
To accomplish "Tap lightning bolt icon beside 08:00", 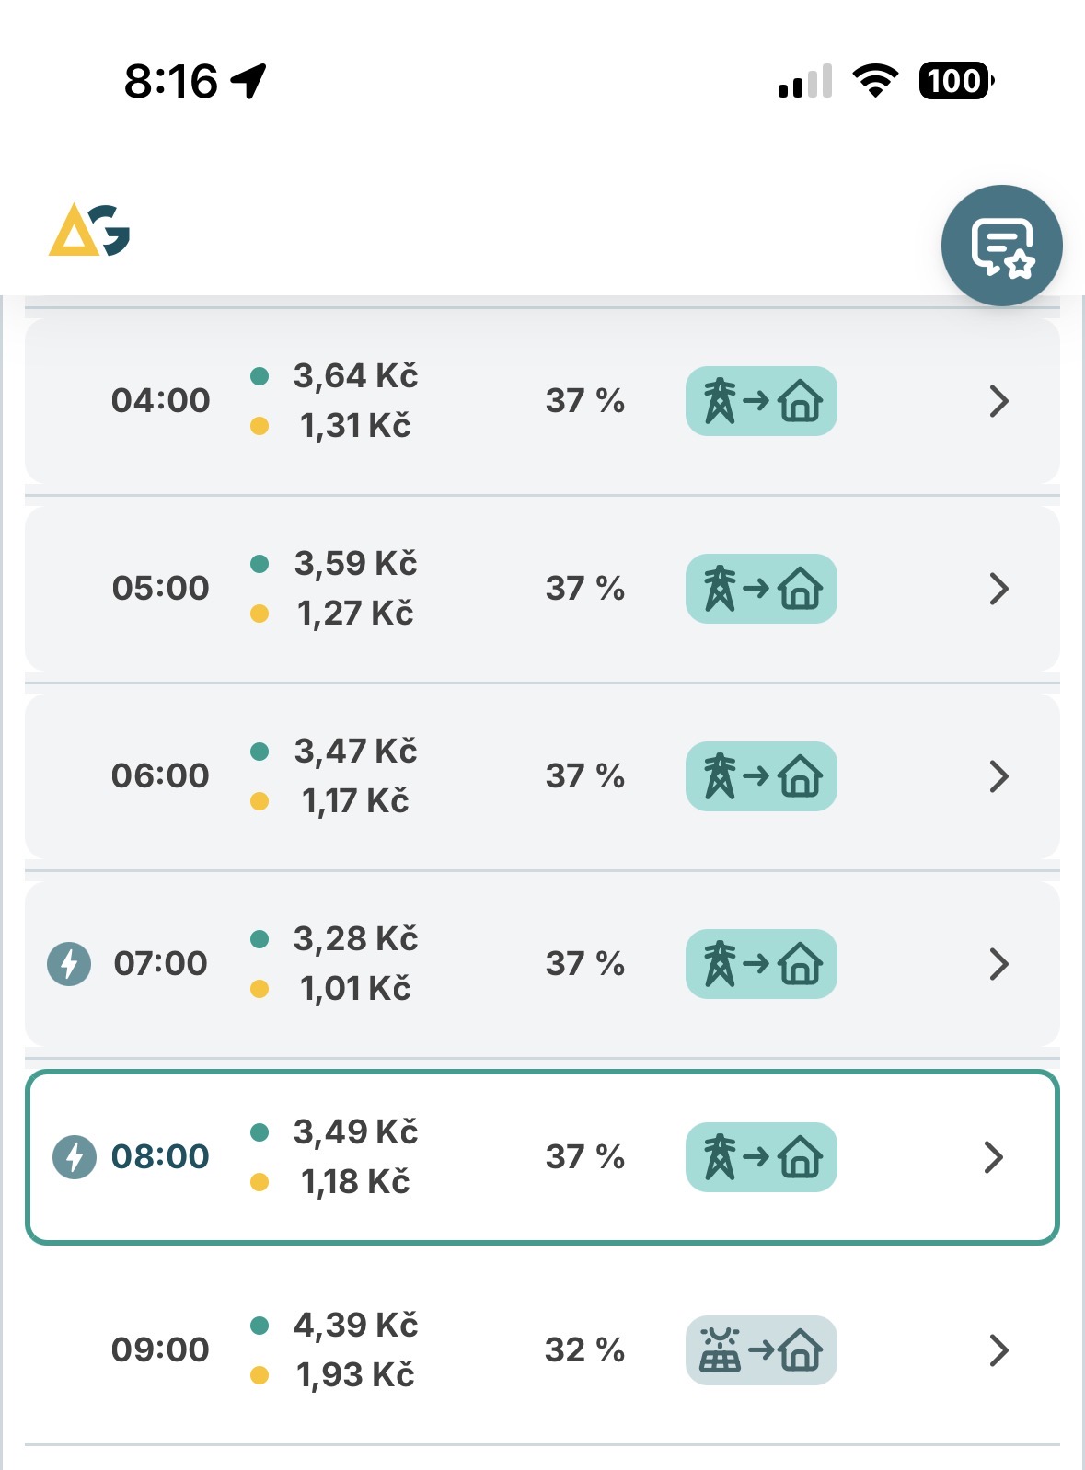I will point(74,1157).
